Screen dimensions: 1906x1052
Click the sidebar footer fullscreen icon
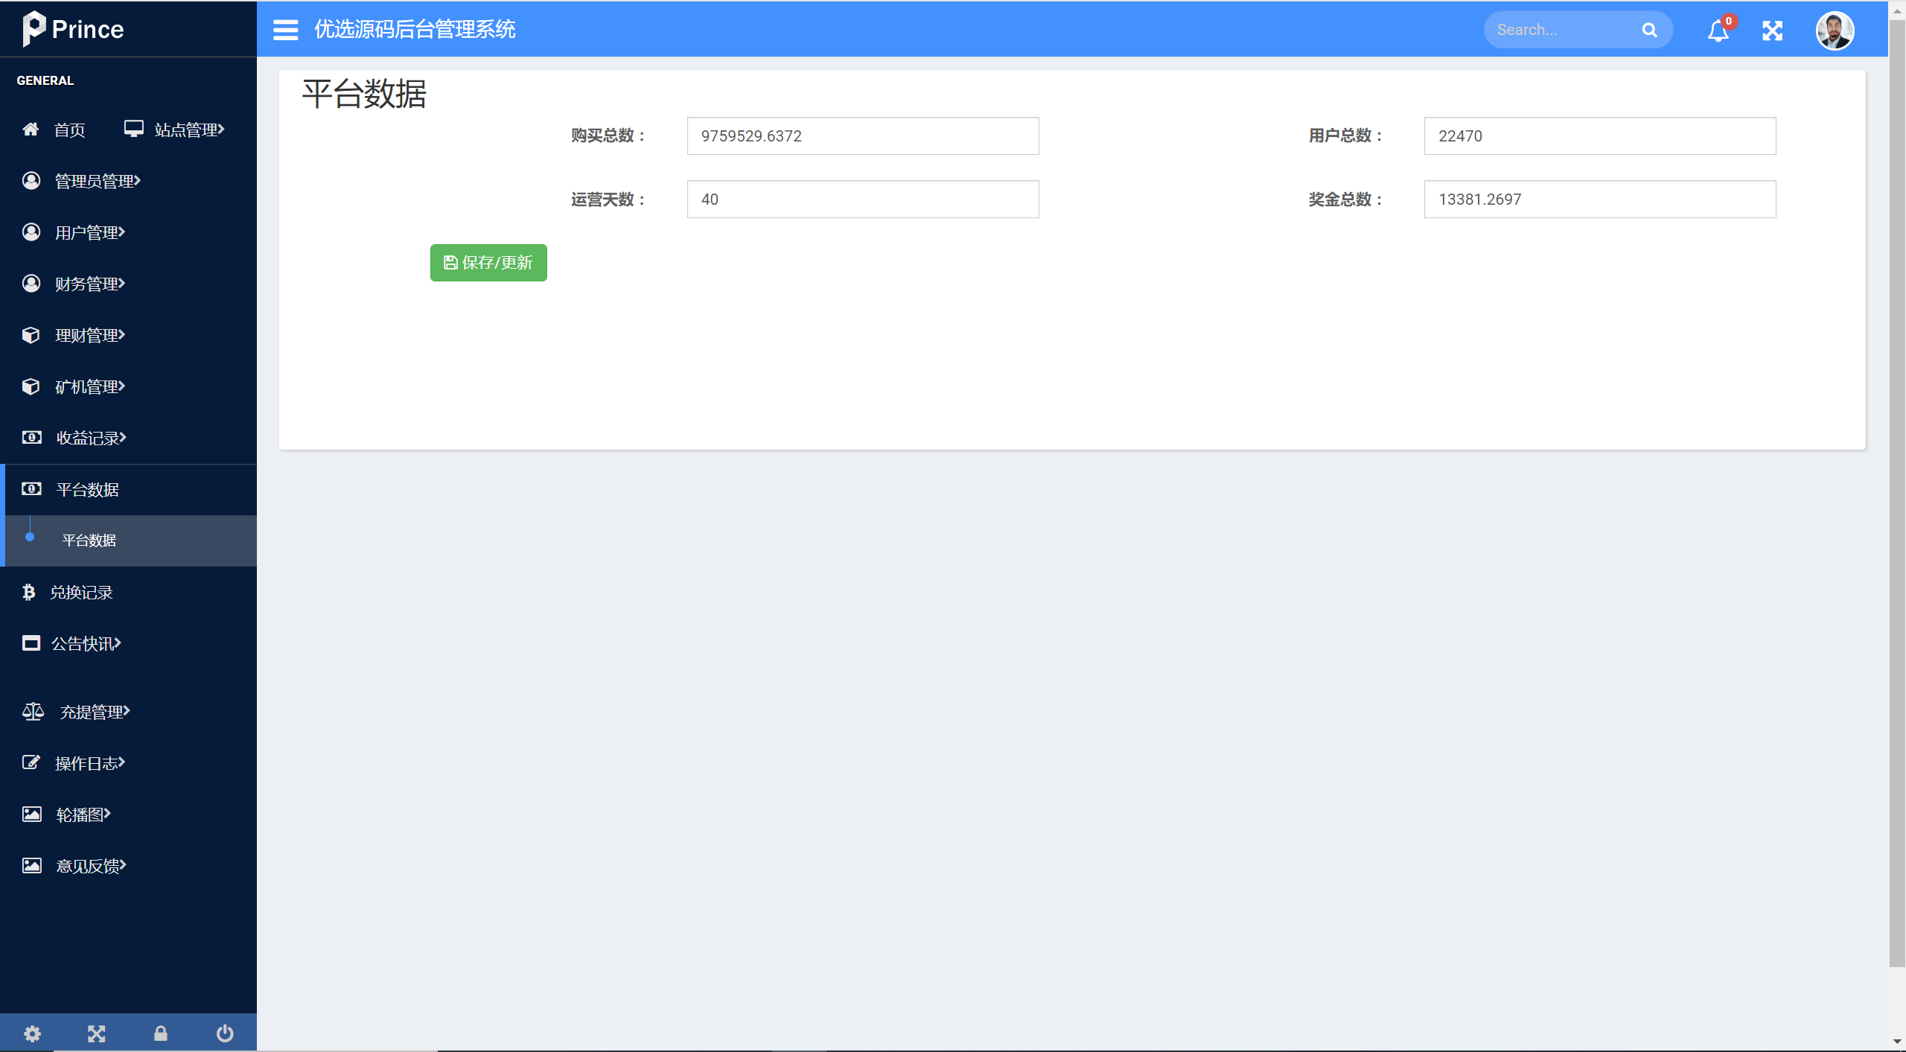click(x=96, y=1033)
